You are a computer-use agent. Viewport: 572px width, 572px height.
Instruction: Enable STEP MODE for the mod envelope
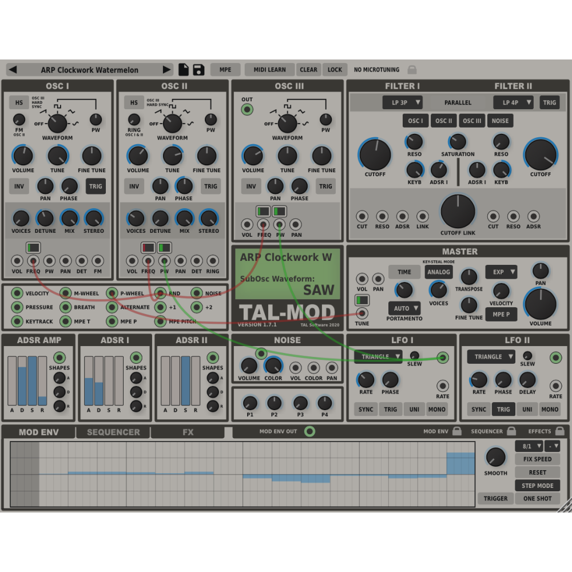pyautogui.click(x=537, y=485)
